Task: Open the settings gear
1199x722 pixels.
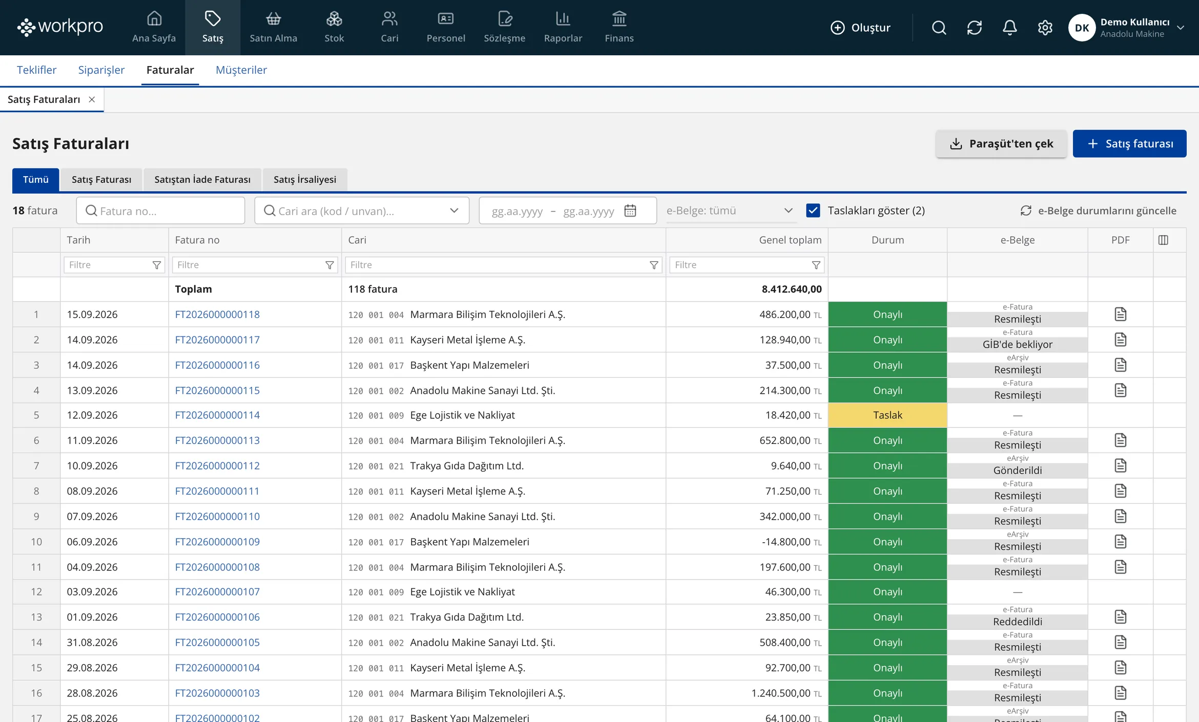Action: (x=1045, y=28)
